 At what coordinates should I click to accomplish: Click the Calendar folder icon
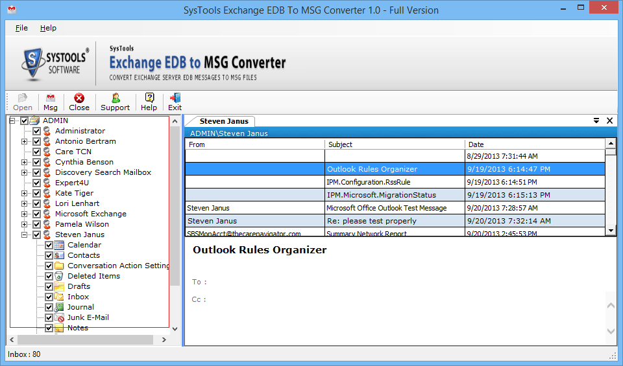[x=59, y=245]
